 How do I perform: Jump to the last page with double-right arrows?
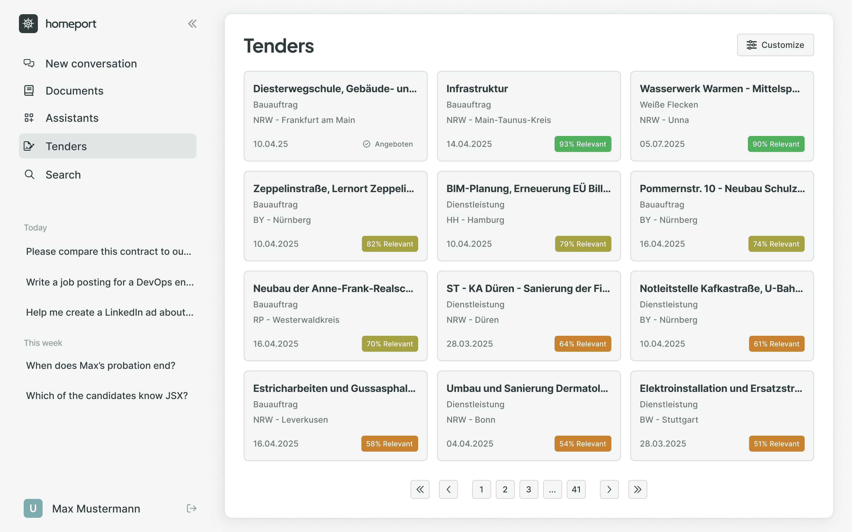click(x=638, y=489)
